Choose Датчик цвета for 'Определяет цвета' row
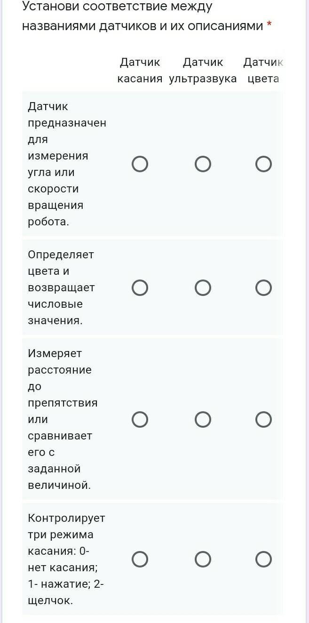The width and height of the screenshot is (309, 623). point(263,288)
